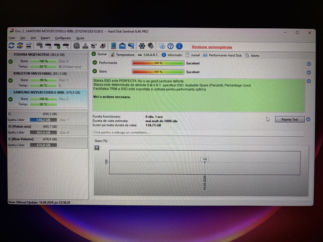This screenshot has height=242, width=323.
Task: Click the gray pyramid toolbar icon
Action: (x=85, y=46)
